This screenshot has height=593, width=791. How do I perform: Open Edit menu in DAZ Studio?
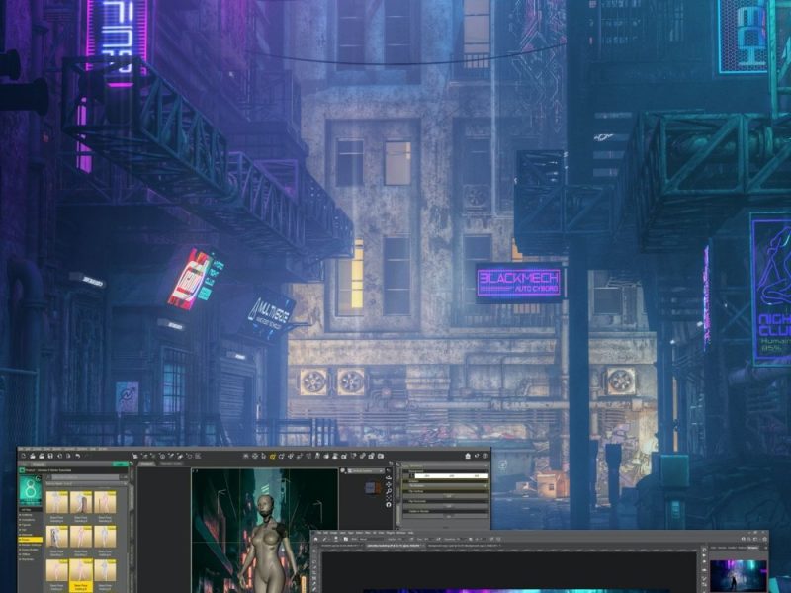coord(28,449)
